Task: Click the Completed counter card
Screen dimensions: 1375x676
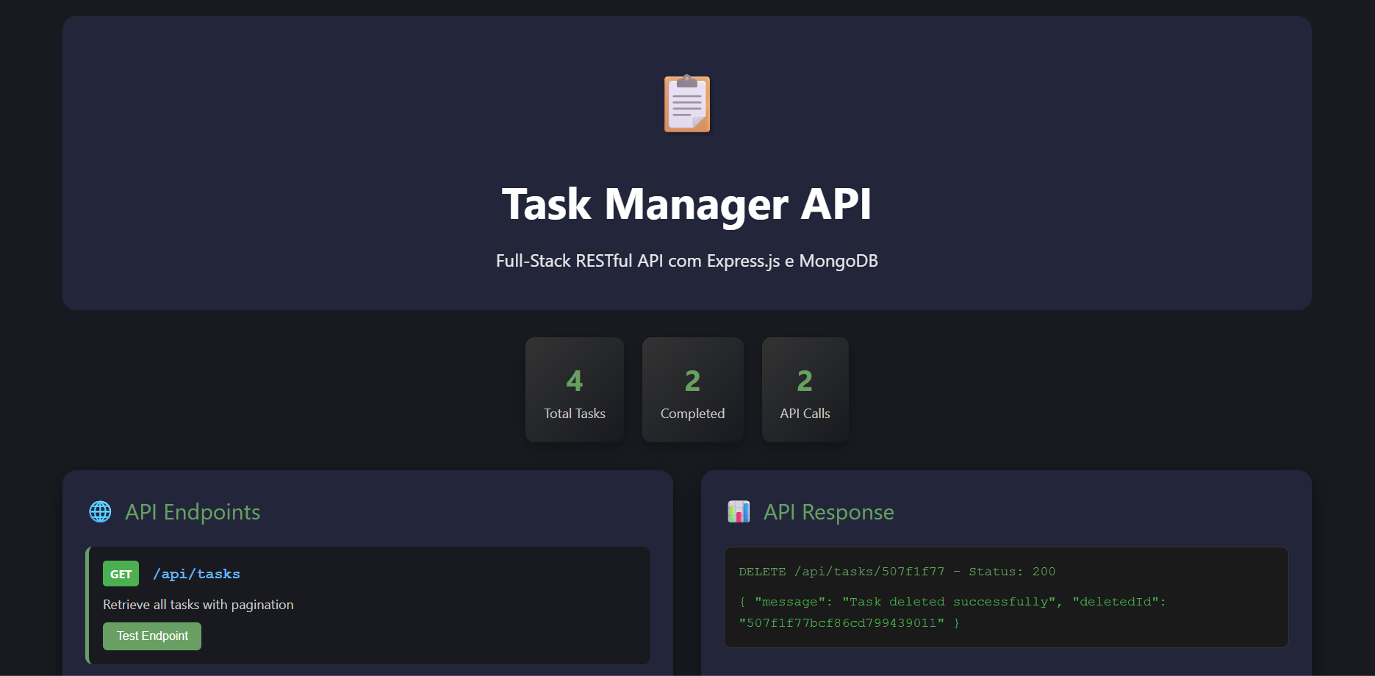Action: pyautogui.click(x=692, y=389)
